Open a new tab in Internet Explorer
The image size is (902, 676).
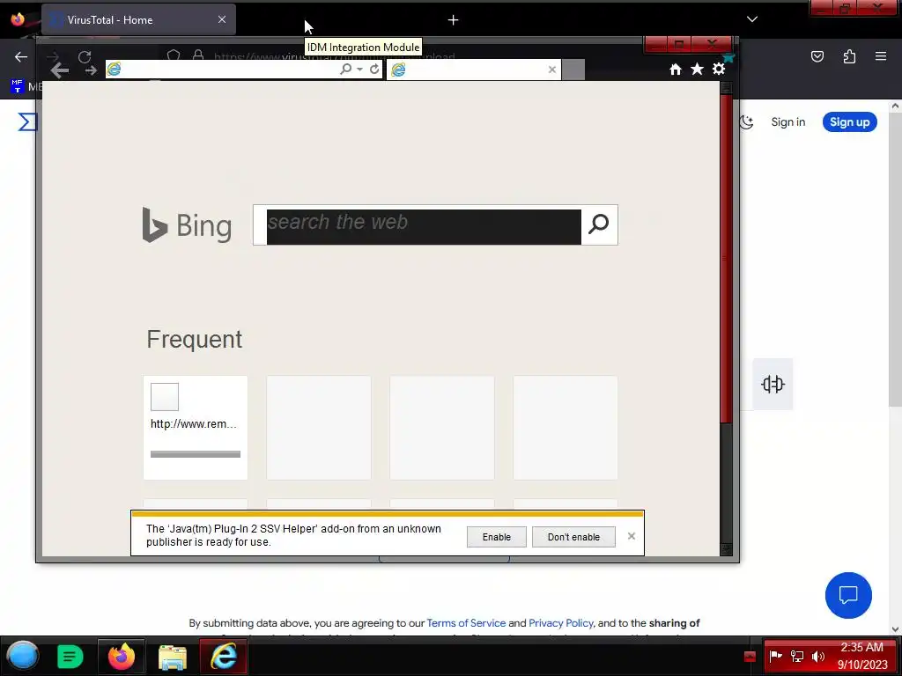[x=573, y=70]
